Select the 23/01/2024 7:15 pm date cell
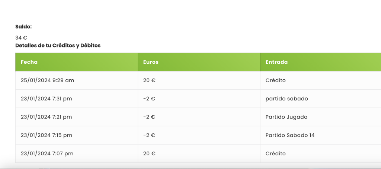Viewport: 381px width, 169px height. [47, 135]
